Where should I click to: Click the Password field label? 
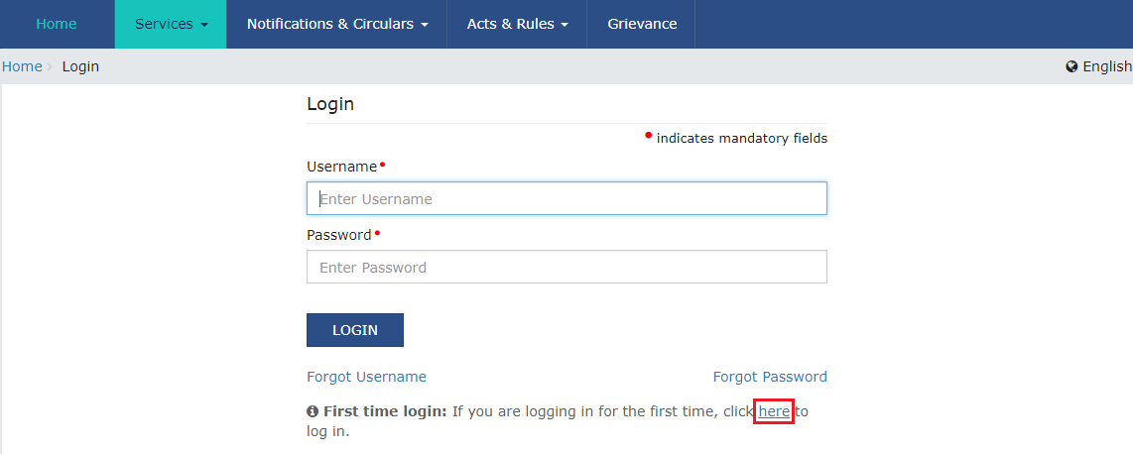pos(338,235)
